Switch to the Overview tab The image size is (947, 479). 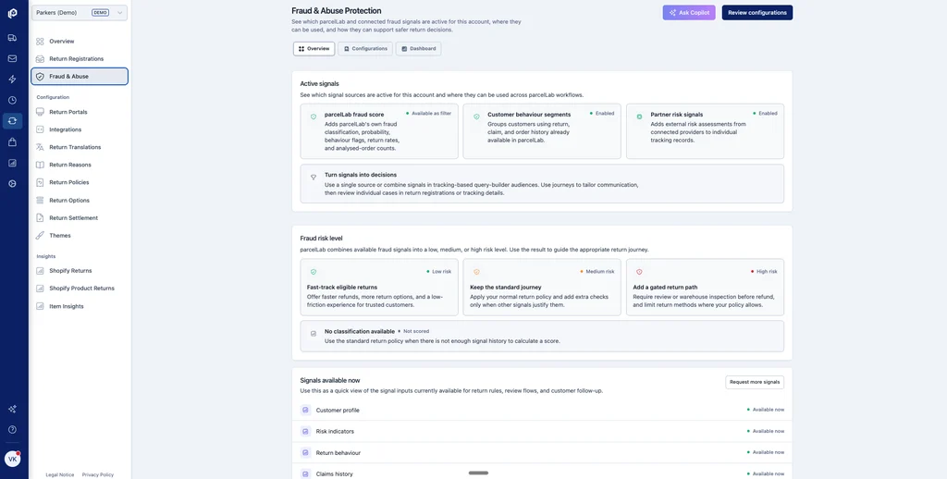(x=314, y=49)
